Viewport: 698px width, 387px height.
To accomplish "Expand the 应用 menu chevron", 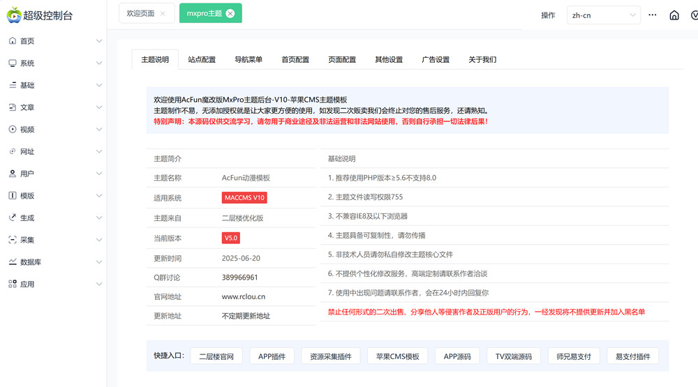I will point(99,284).
